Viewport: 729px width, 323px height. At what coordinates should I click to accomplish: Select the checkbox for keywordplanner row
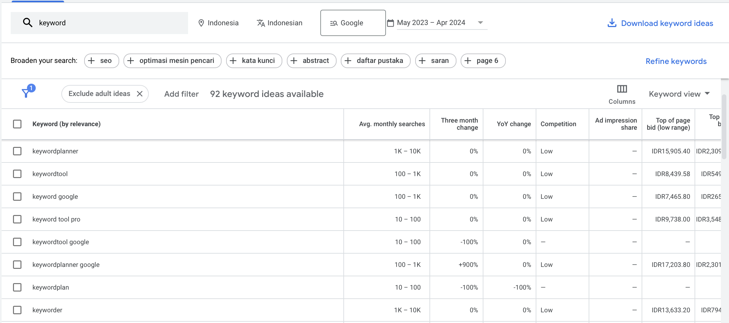click(17, 151)
